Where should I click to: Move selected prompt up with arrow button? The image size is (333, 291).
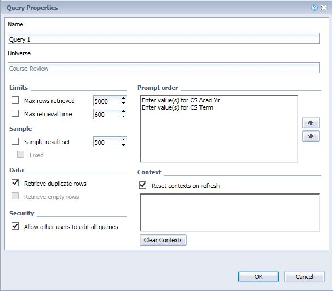point(311,123)
